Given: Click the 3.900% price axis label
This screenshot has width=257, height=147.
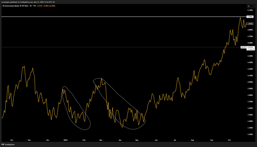Looking at the screenshot, I should coord(250,88).
